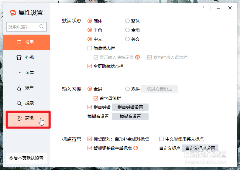Open the 拼音纠错设置 button
Screen dimensions: 240x170
pos(130,107)
